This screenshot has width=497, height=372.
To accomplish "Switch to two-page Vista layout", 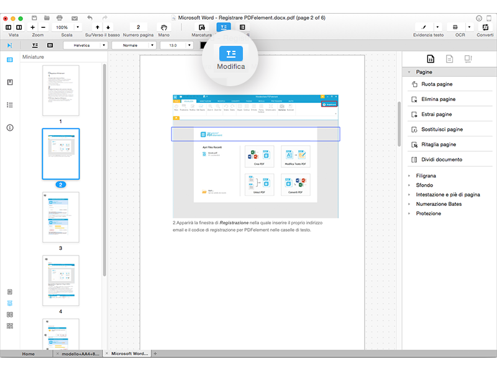I will point(19,27).
